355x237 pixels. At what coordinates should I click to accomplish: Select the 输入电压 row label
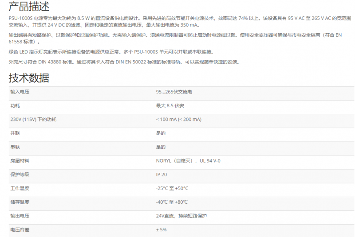20,92
